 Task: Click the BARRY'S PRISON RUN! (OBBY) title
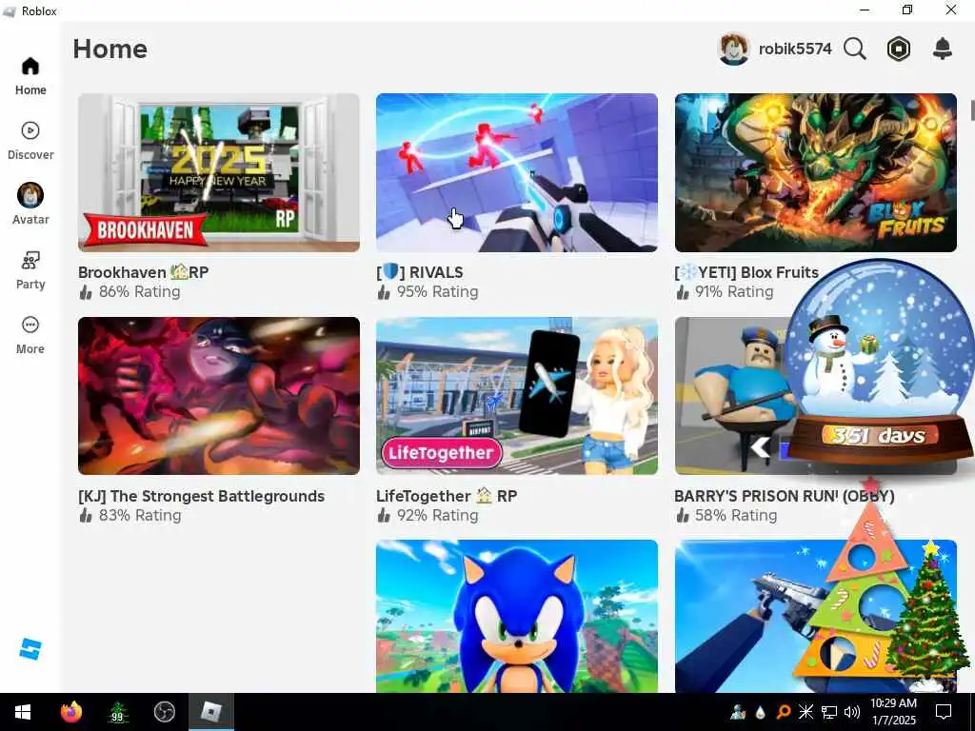click(x=785, y=496)
